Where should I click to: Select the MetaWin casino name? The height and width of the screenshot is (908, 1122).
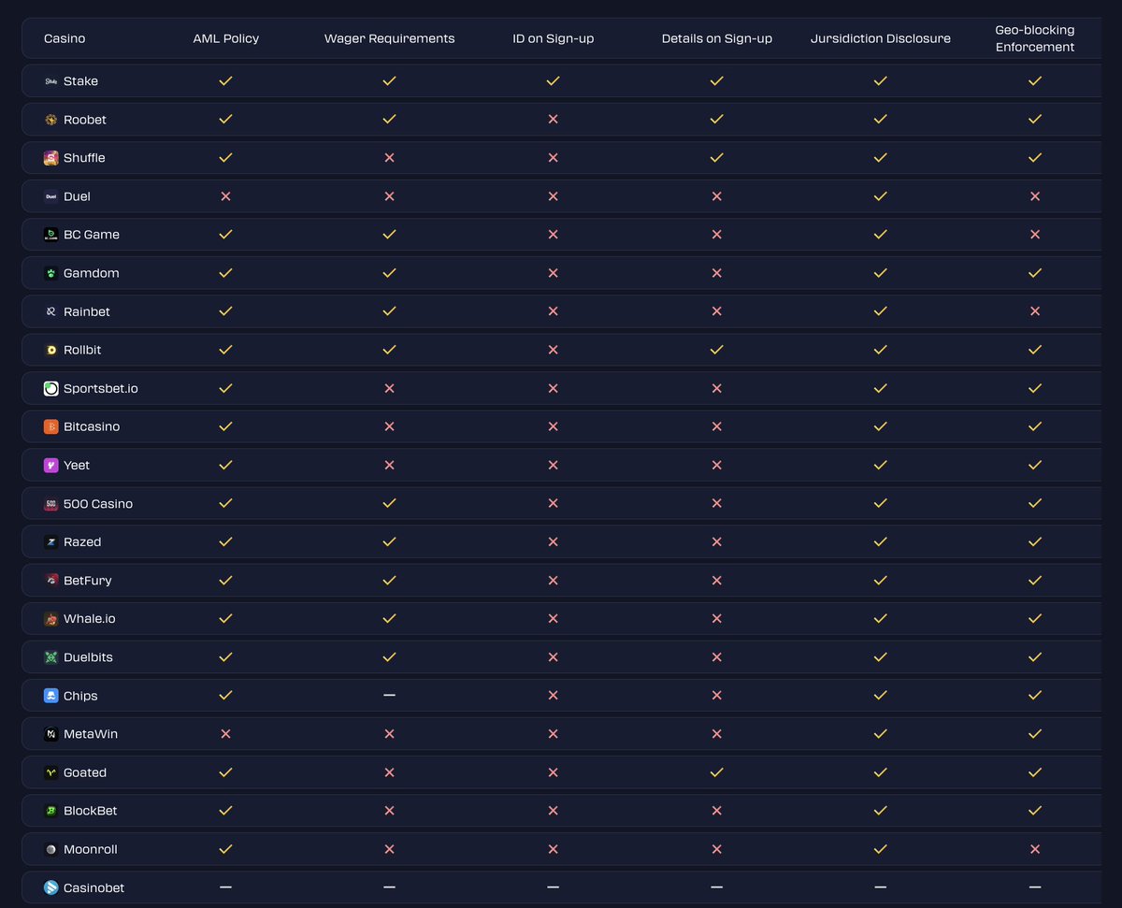pos(91,734)
